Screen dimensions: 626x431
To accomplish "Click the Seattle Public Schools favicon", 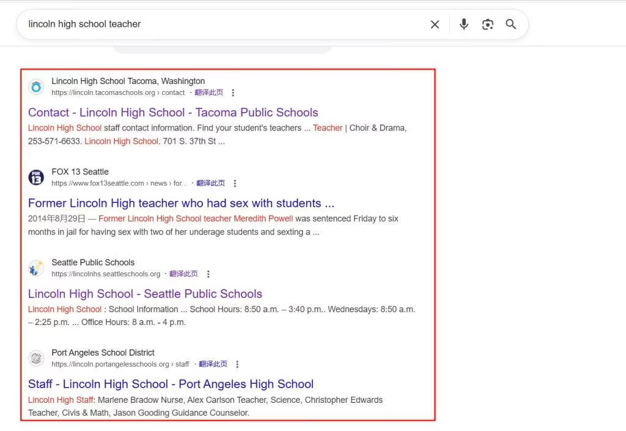I will click(36, 268).
